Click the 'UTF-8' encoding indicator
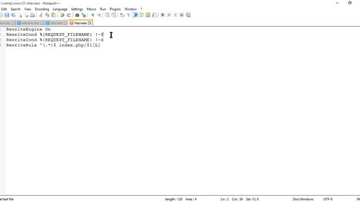This screenshot has height=202, width=360. [x=328, y=199]
